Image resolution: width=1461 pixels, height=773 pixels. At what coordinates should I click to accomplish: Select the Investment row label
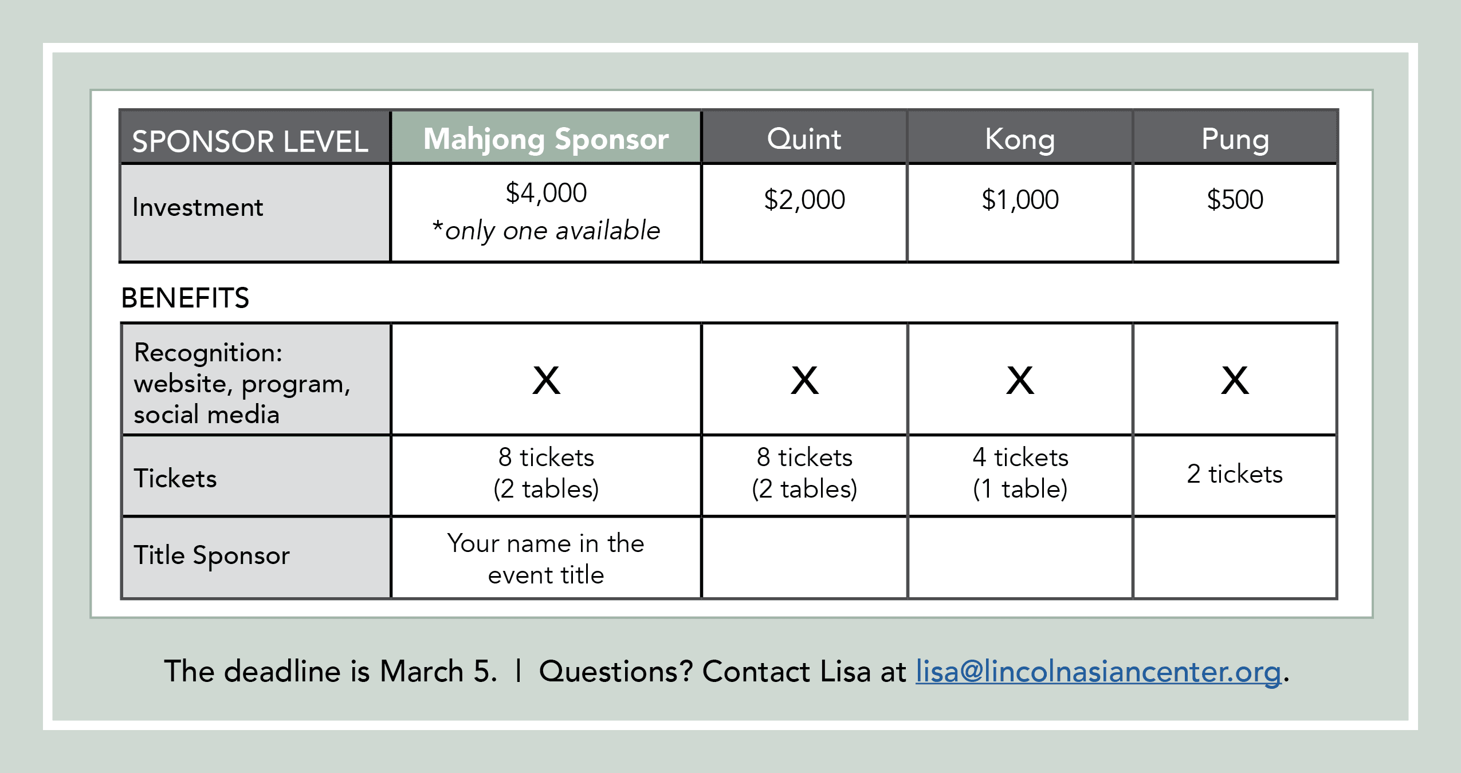tap(198, 207)
